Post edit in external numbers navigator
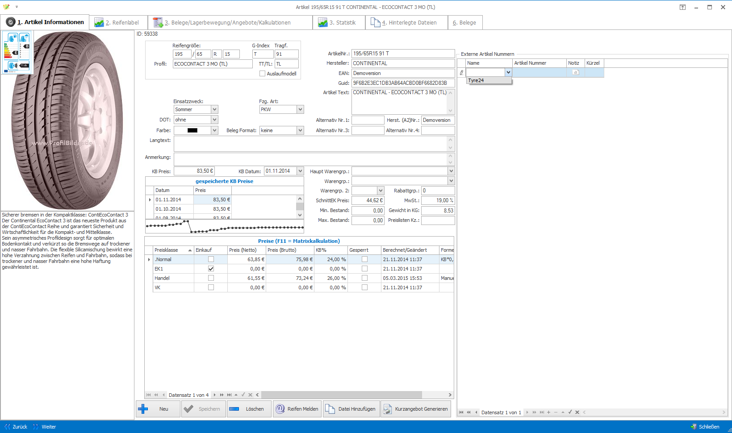This screenshot has width=732, height=433. [570, 412]
